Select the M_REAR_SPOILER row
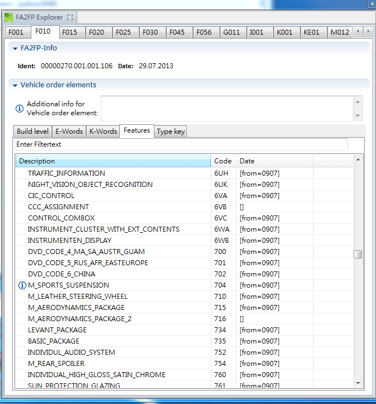The height and width of the screenshot is (404, 376). [x=184, y=364]
